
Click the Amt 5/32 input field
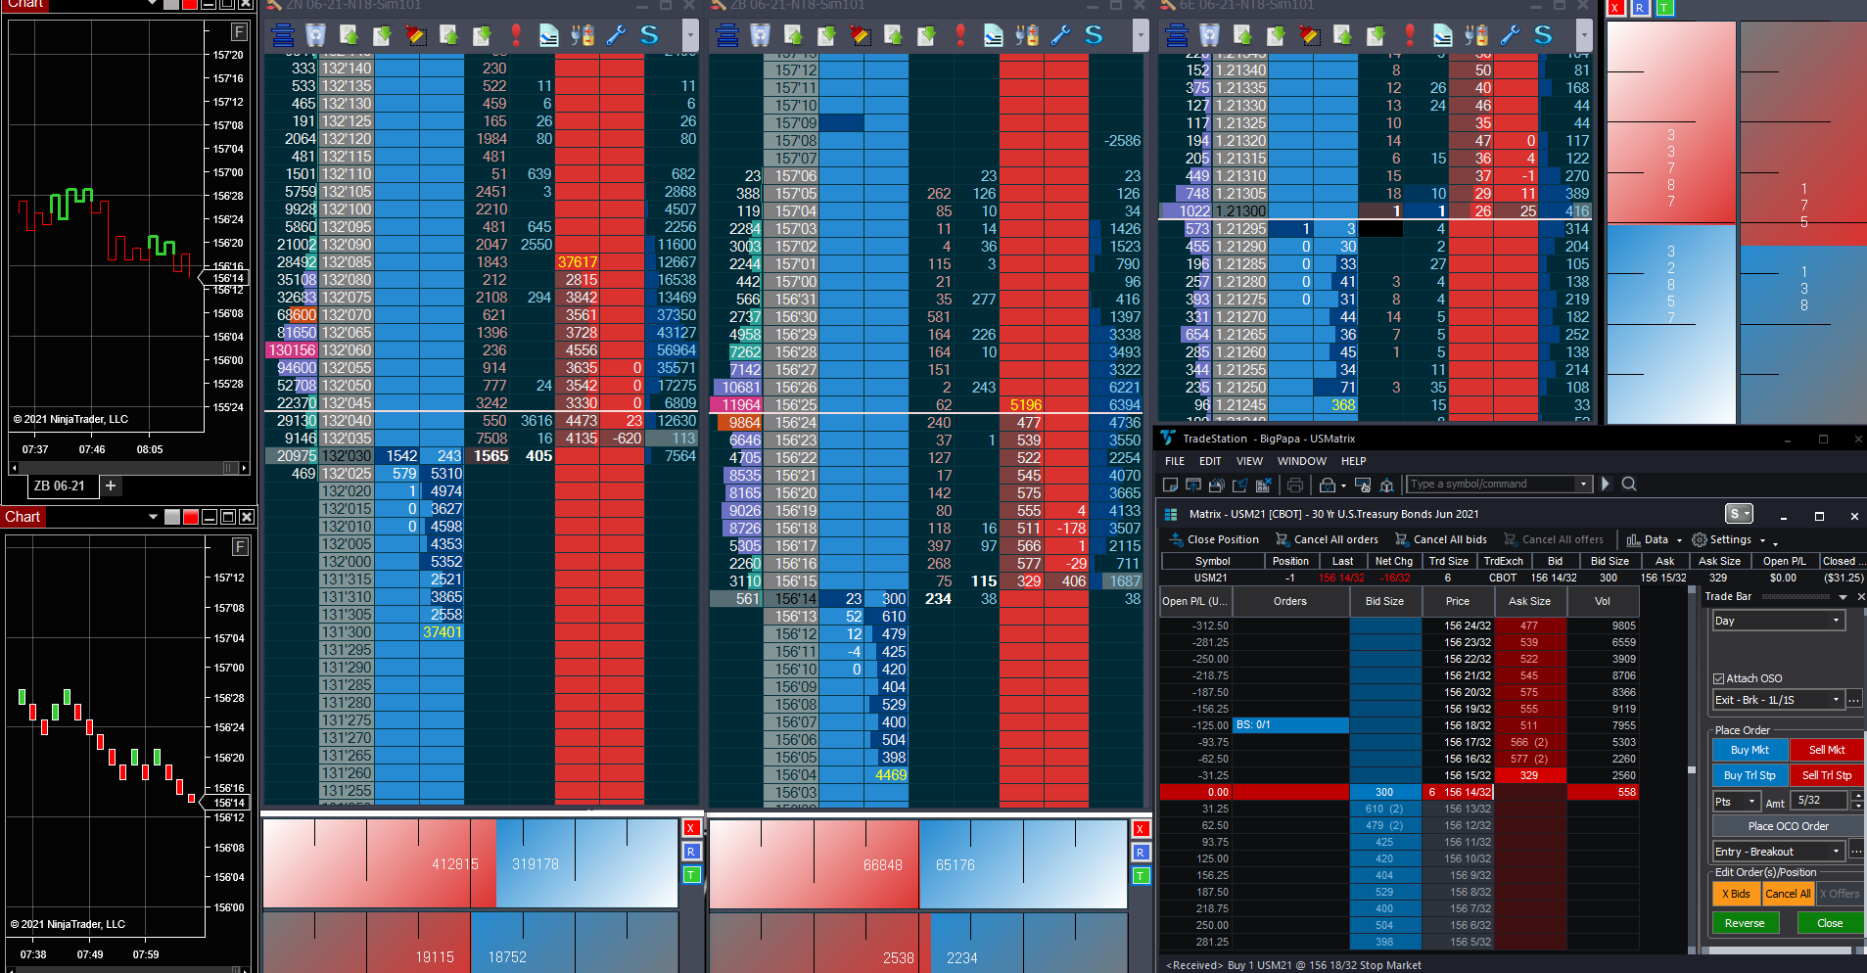(x=1820, y=801)
